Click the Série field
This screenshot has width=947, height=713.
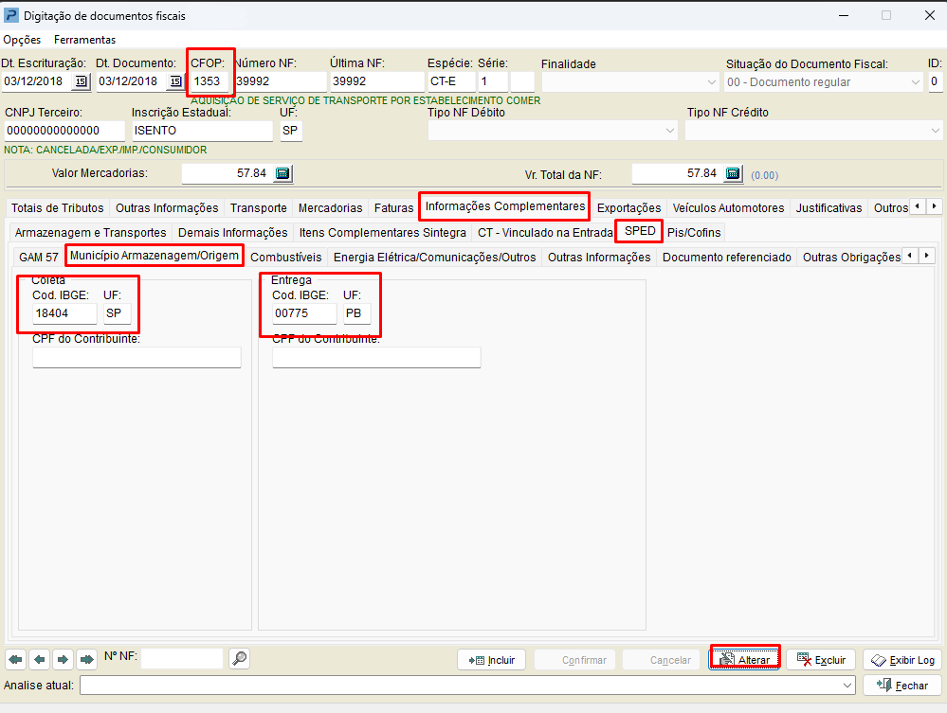[493, 81]
